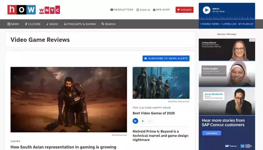Click the player audio waveform bar
The image size is (263, 150).
pos(227,18)
